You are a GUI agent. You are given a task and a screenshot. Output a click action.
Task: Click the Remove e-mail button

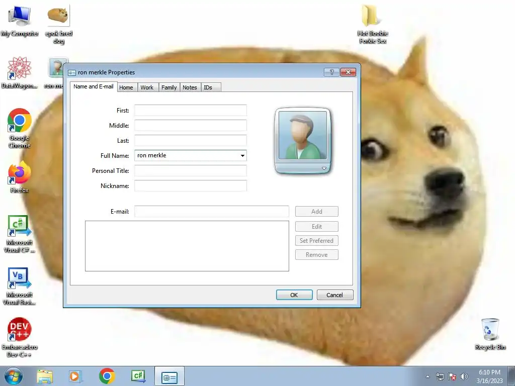tap(317, 255)
